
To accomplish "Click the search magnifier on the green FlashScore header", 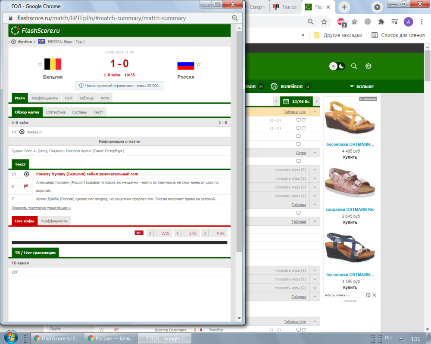I will point(354,66).
